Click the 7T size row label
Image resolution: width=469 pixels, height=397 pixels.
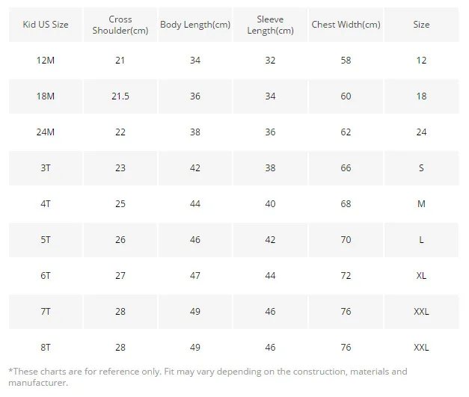click(x=46, y=312)
